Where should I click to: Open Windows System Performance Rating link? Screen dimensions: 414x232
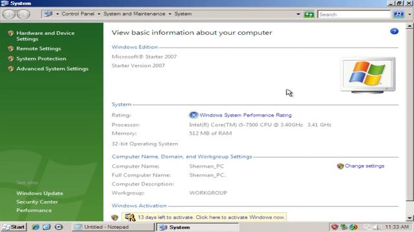pos(246,115)
